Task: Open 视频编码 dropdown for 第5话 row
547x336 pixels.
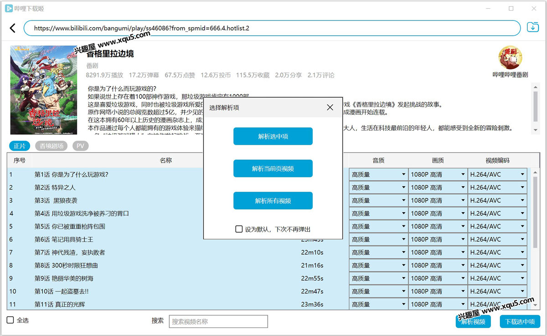Action: pyautogui.click(x=497, y=226)
